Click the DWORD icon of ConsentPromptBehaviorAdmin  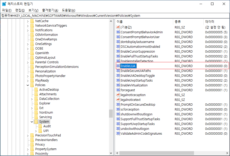118,32
